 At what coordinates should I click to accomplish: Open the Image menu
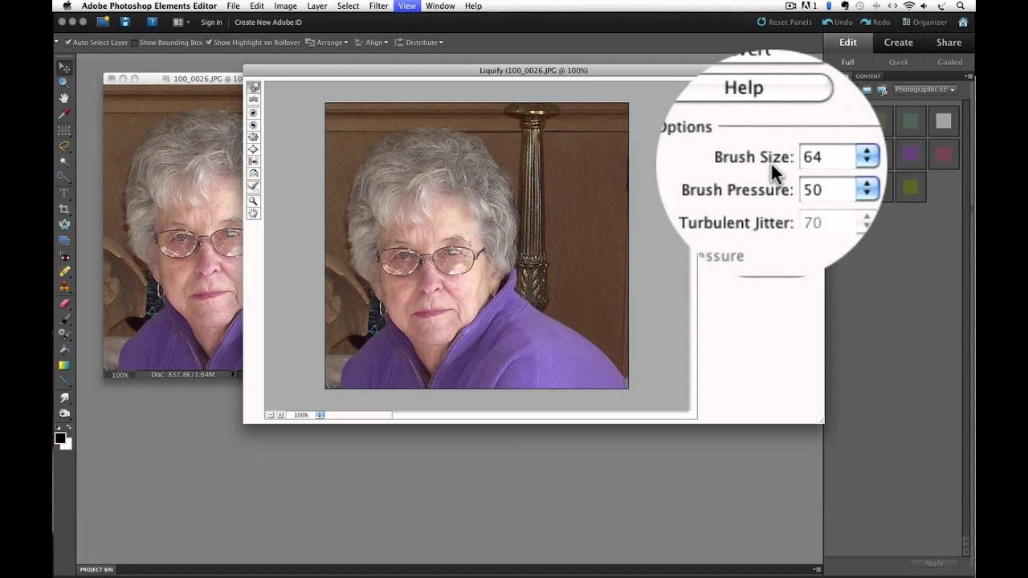(285, 6)
